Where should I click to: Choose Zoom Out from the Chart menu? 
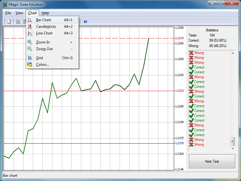click(52, 49)
